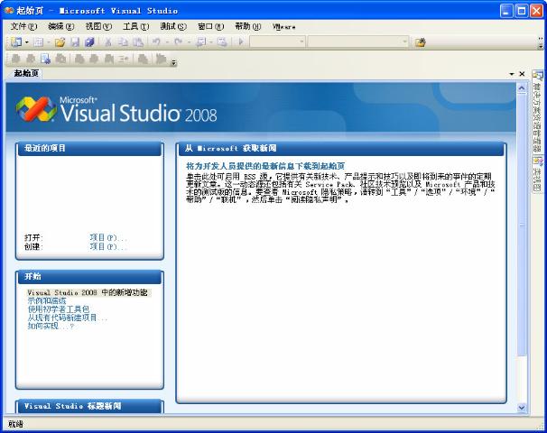Open the VMware menu

point(284,27)
